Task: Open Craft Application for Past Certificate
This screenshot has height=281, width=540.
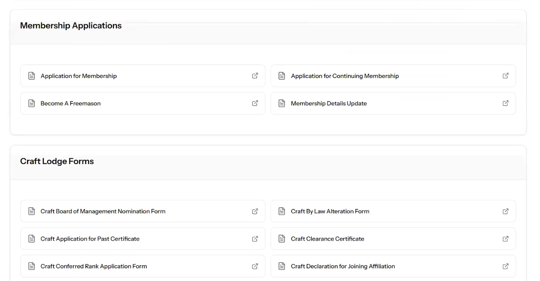Action: [x=90, y=239]
